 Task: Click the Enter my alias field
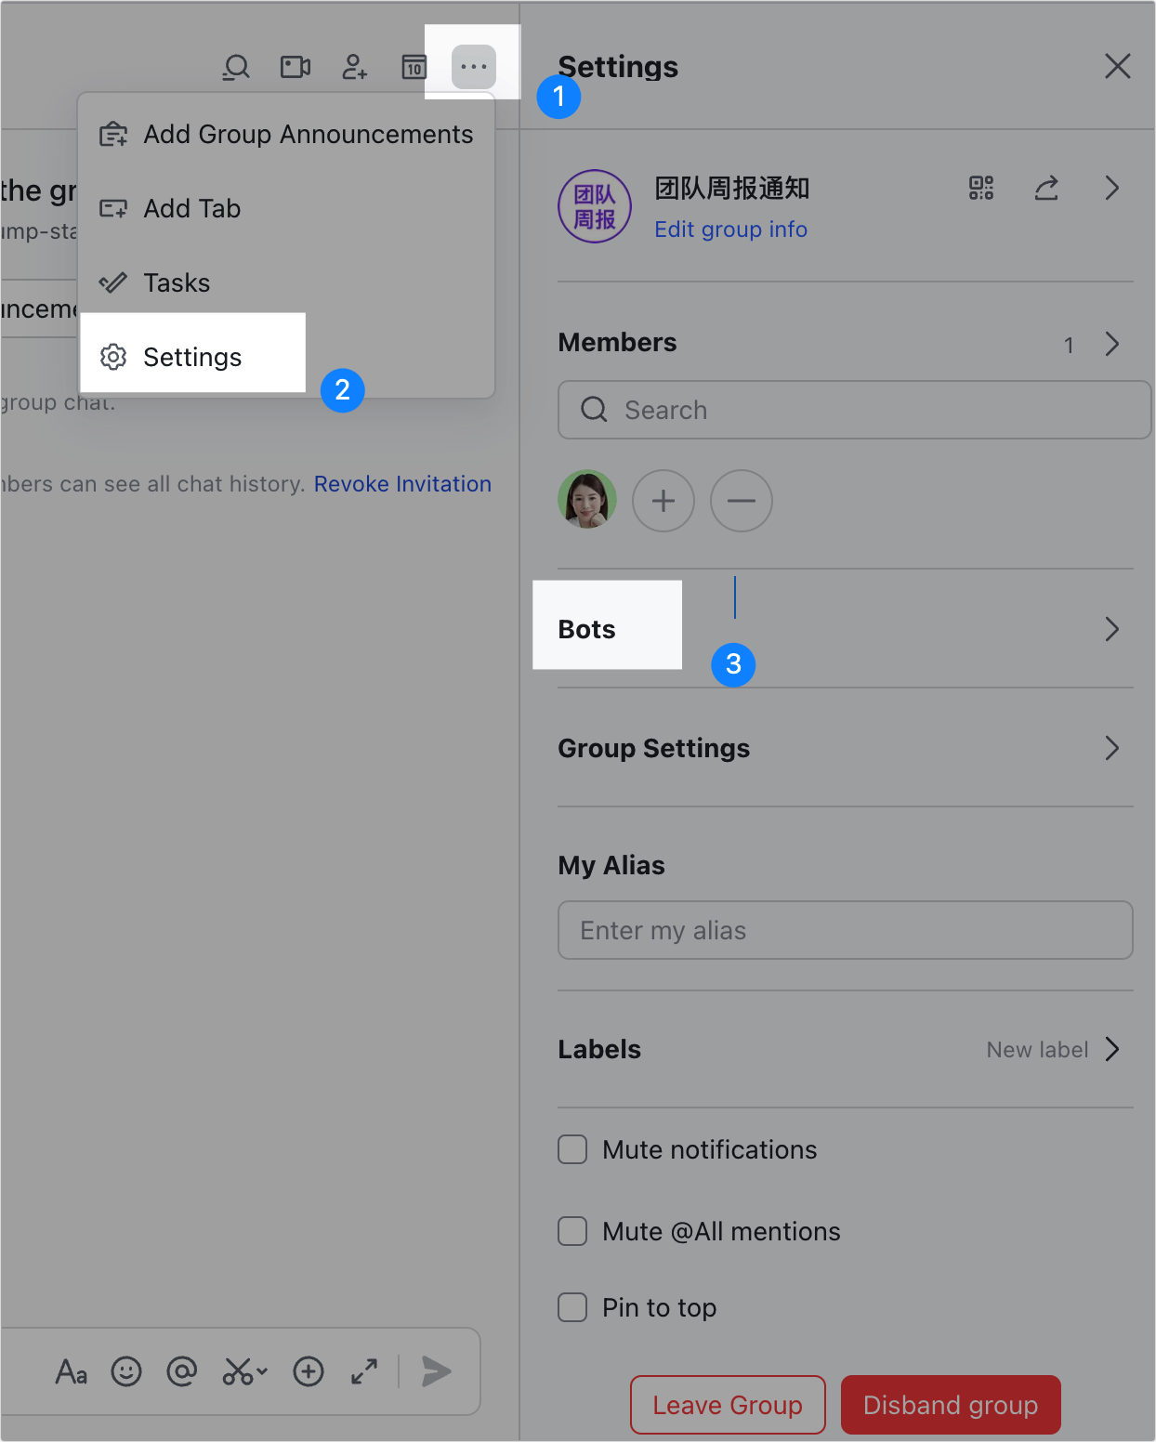[846, 930]
